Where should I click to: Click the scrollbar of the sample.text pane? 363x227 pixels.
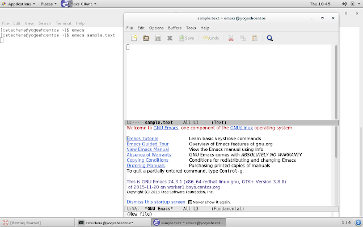tap(336, 82)
